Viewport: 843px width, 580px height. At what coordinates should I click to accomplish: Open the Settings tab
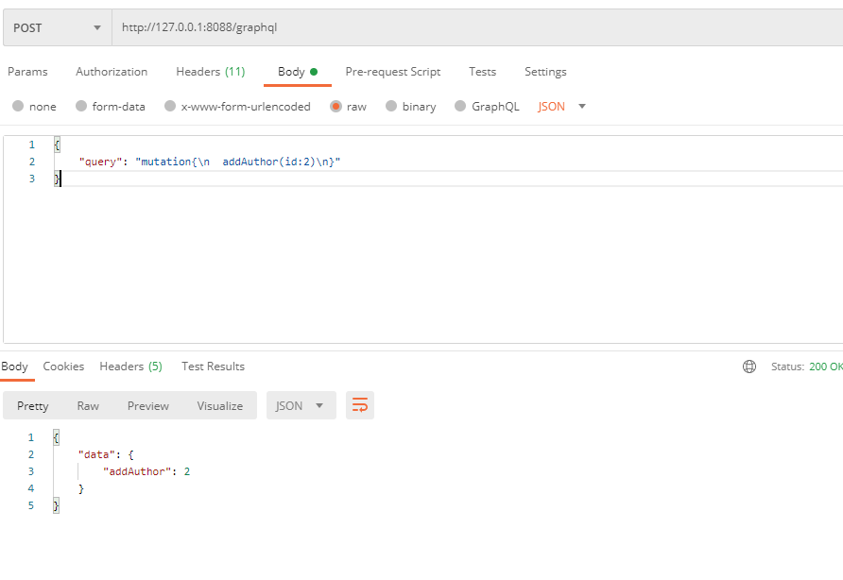(545, 72)
